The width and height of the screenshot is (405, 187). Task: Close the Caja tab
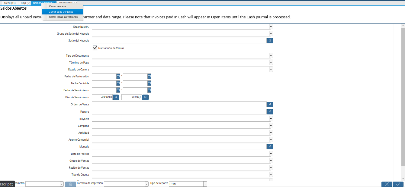29,3
